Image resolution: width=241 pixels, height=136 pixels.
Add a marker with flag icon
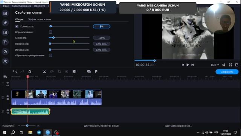pos(96,71)
